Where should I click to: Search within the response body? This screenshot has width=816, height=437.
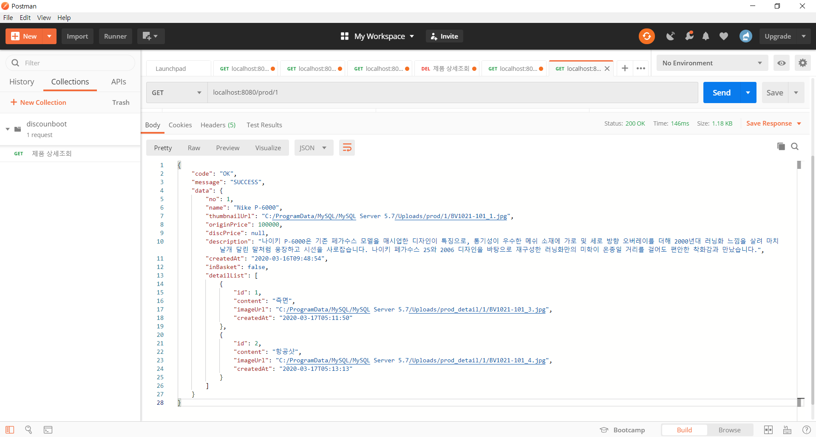coord(794,146)
